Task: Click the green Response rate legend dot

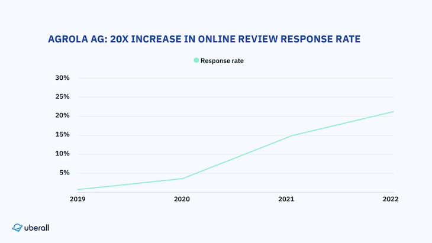Action: pos(196,60)
